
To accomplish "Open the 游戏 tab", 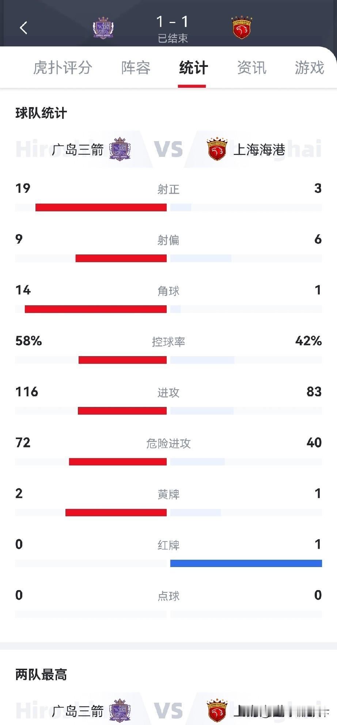I will 310,68.
